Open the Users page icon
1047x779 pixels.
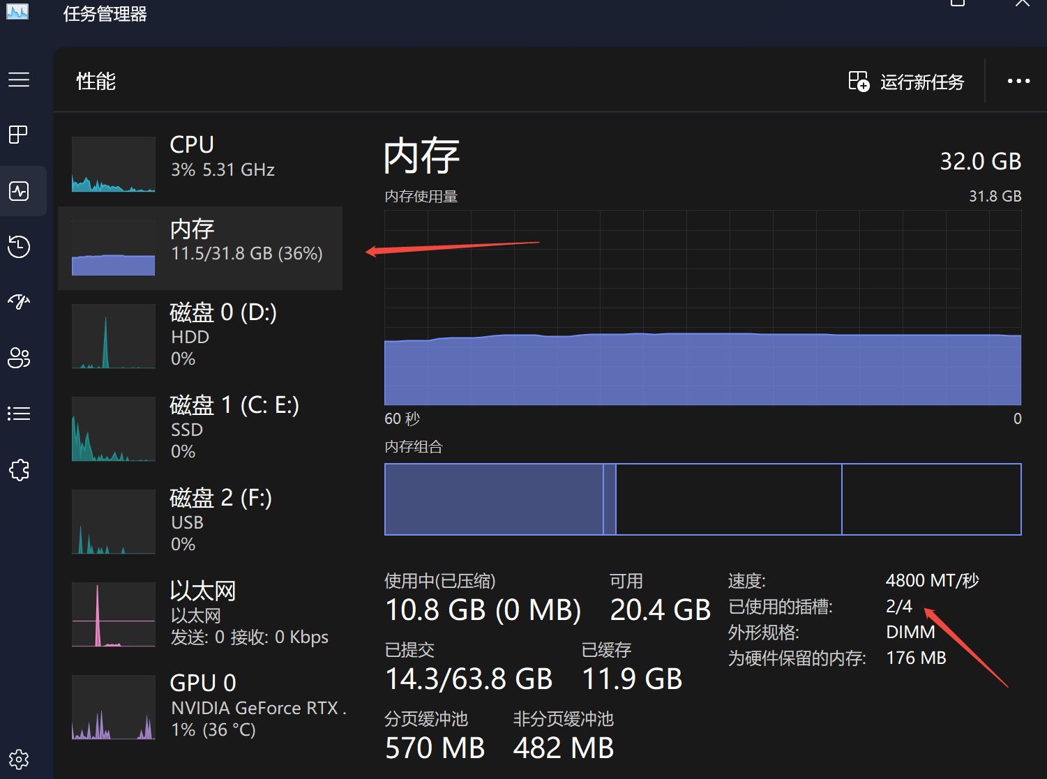click(x=19, y=358)
